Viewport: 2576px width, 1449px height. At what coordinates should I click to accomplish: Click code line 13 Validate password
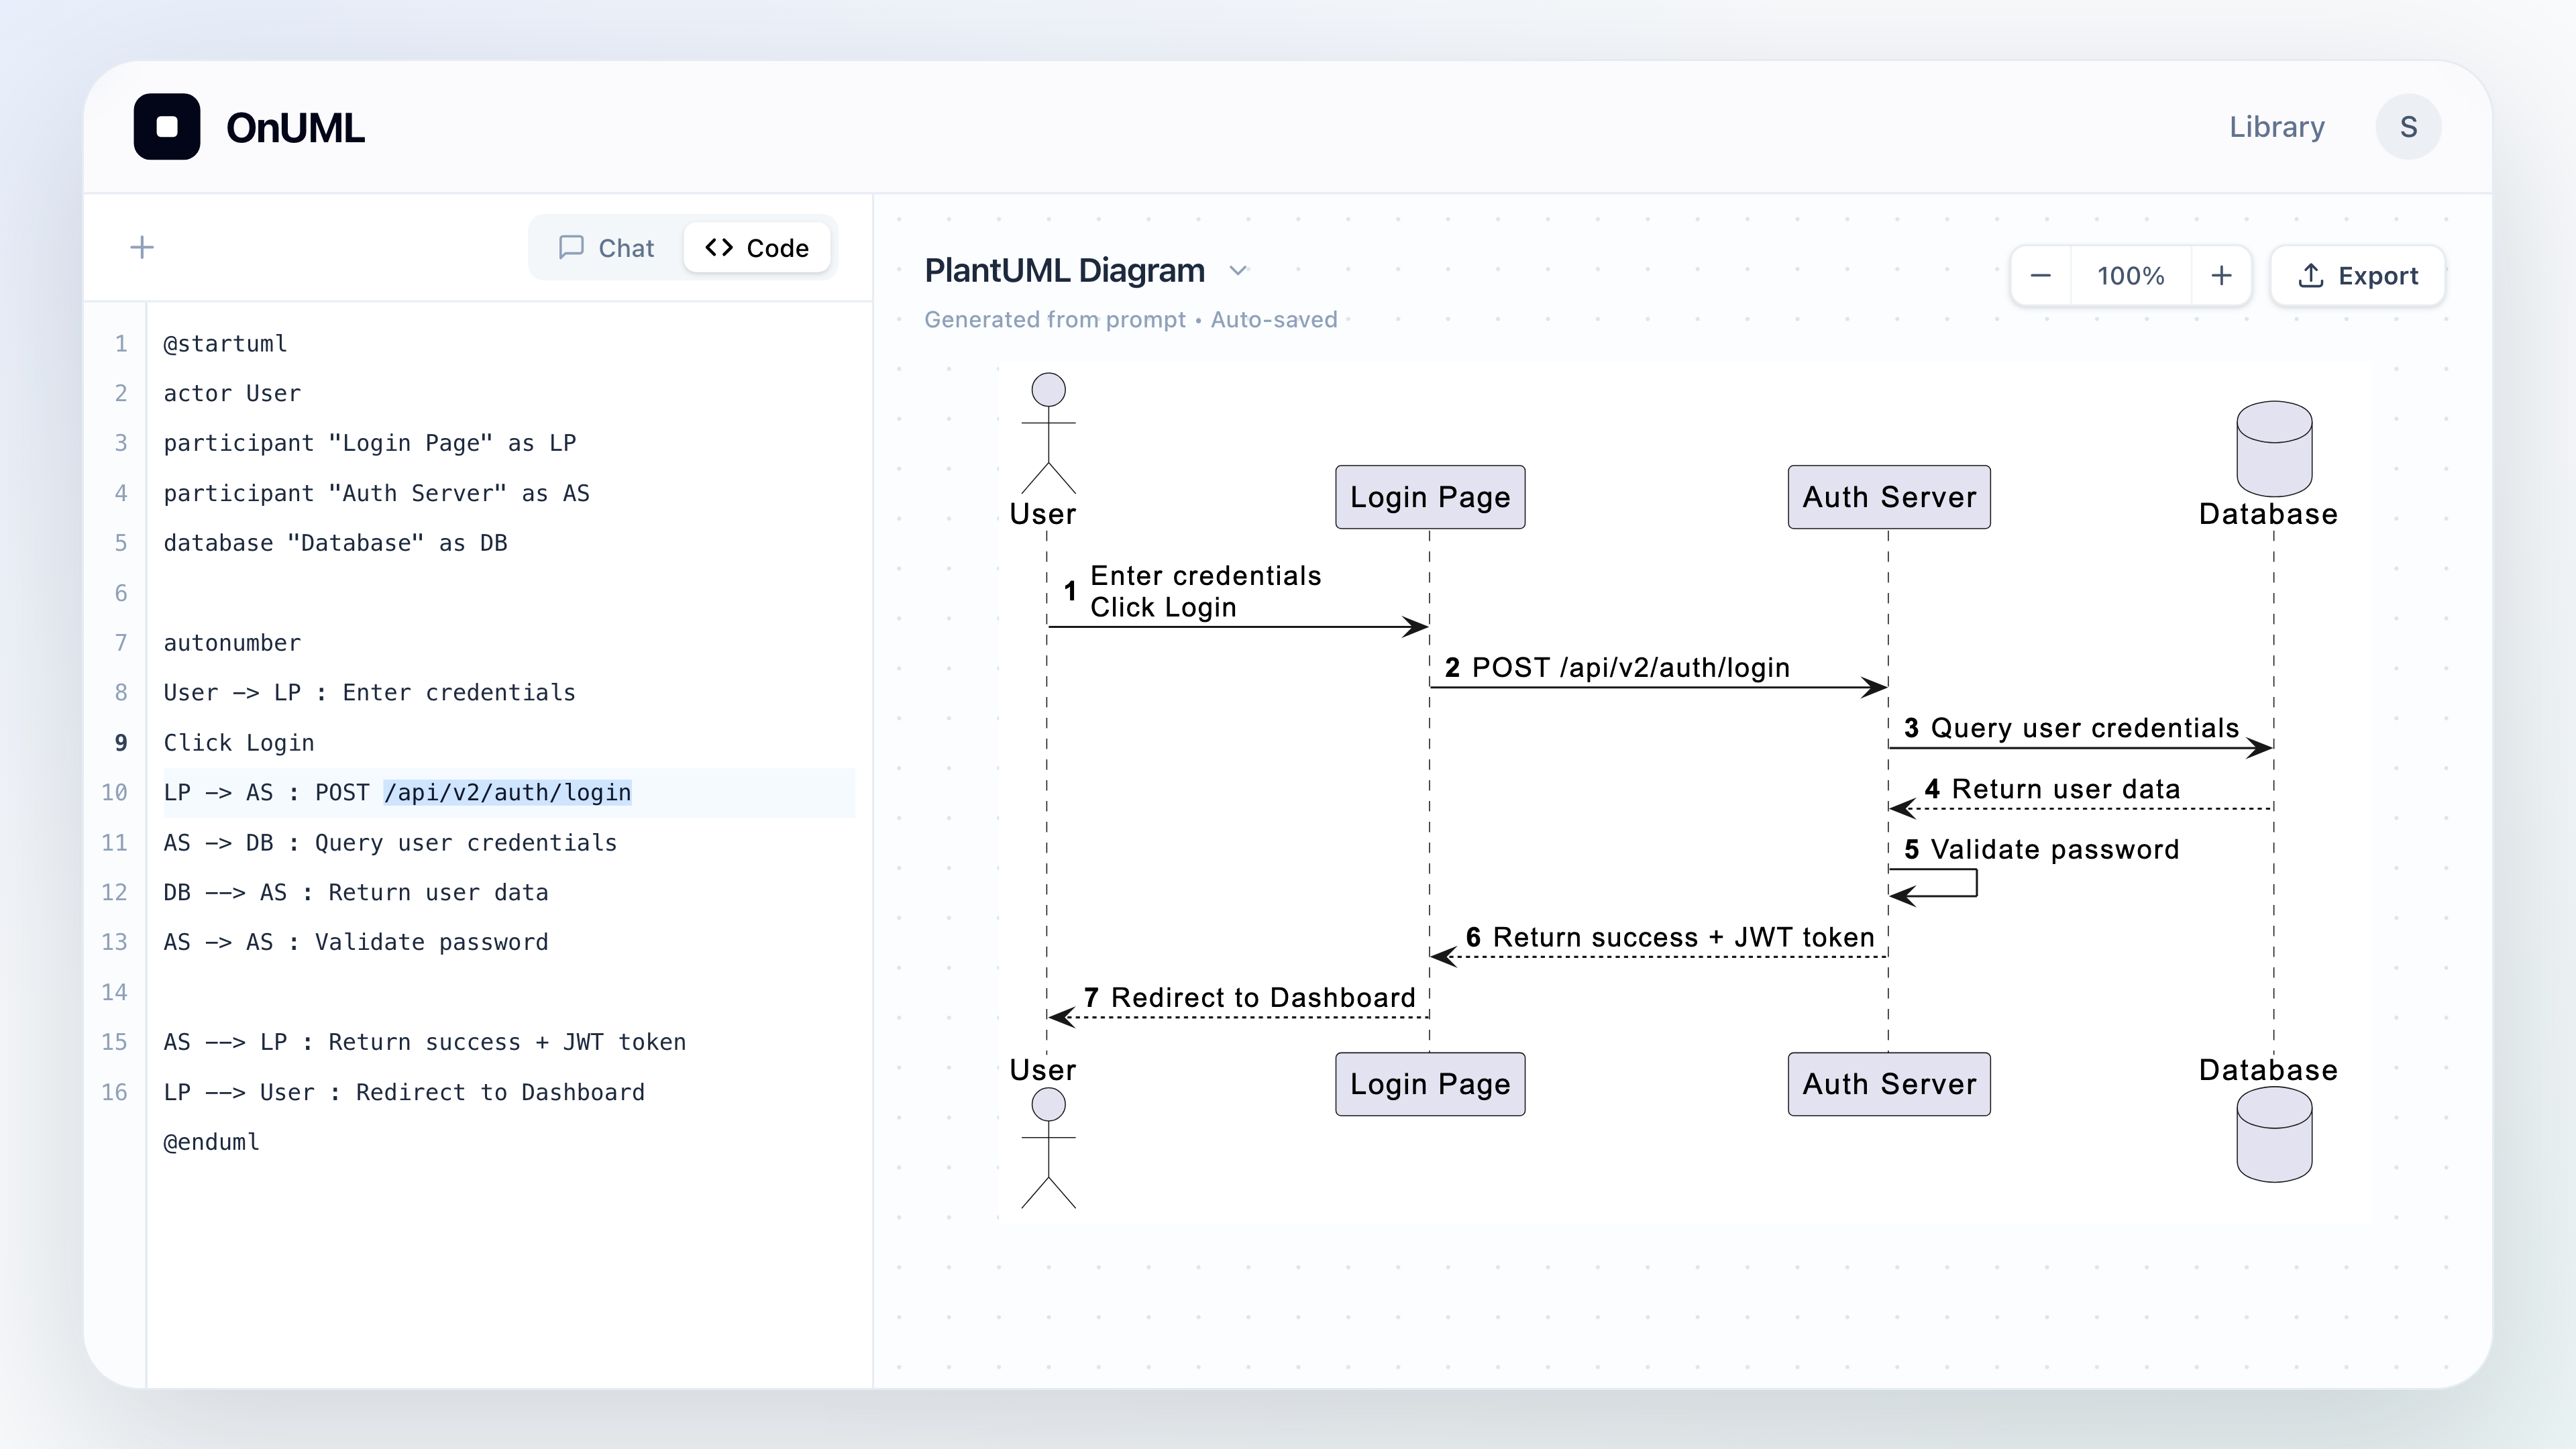click(x=356, y=942)
